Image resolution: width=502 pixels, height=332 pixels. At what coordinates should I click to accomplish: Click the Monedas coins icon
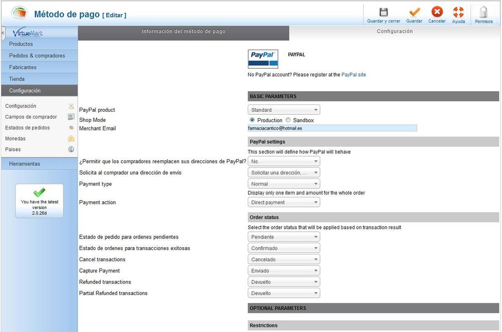(x=71, y=139)
